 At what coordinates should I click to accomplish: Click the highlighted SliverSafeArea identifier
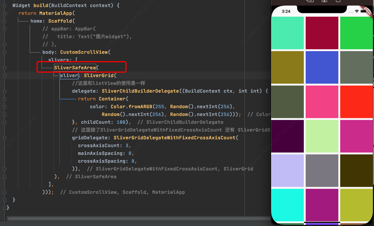pyautogui.click(x=75, y=67)
